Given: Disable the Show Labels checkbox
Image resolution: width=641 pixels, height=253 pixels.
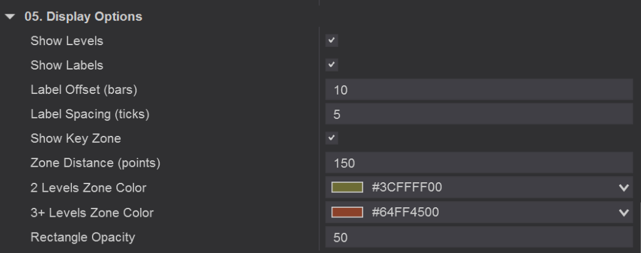Looking at the screenshot, I should click(332, 65).
